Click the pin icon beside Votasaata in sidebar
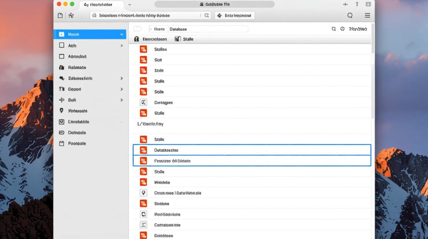 (x=62, y=111)
